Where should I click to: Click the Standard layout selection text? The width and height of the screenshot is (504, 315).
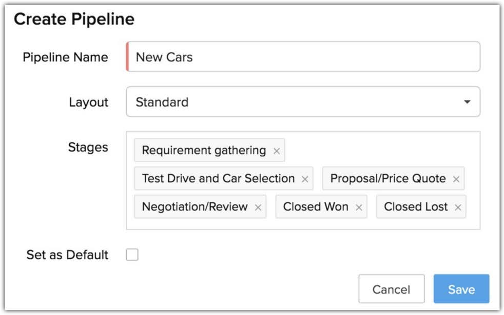pyautogui.click(x=162, y=102)
